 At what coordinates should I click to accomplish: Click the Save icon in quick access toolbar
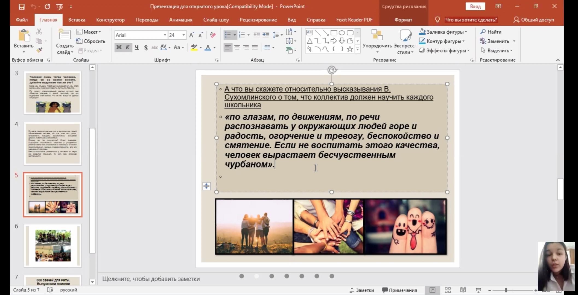click(x=21, y=7)
